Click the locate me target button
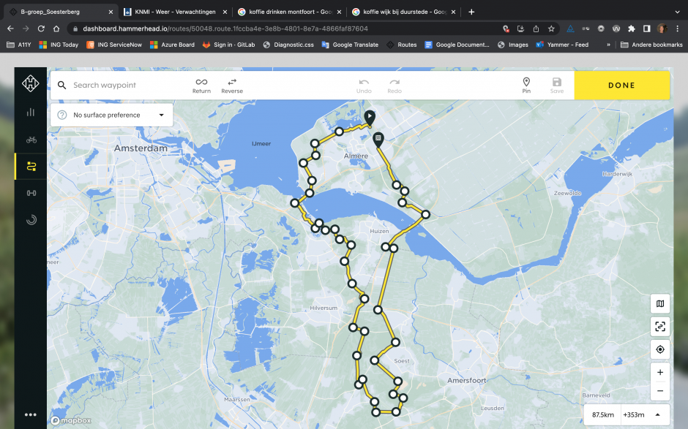 point(660,349)
